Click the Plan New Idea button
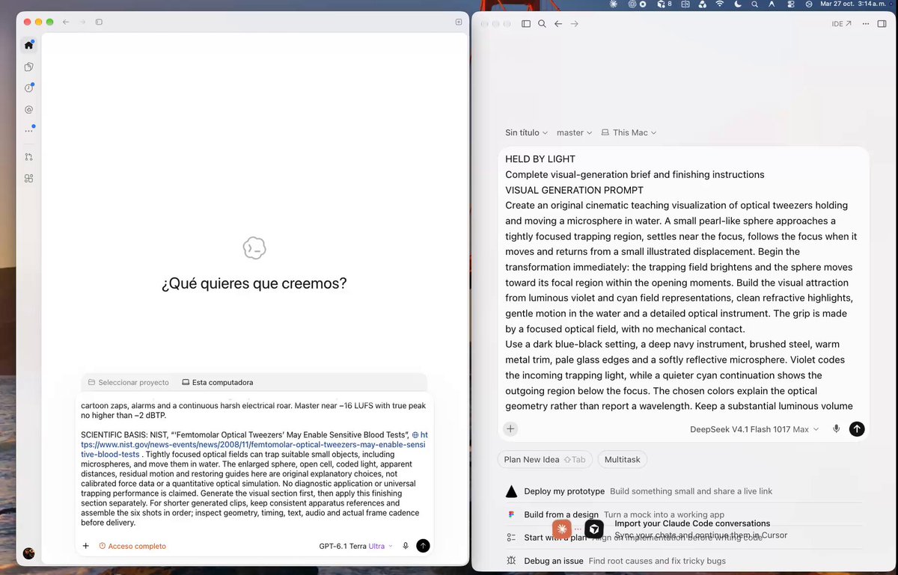This screenshot has width=898, height=575. pyautogui.click(x=545, y=460)
